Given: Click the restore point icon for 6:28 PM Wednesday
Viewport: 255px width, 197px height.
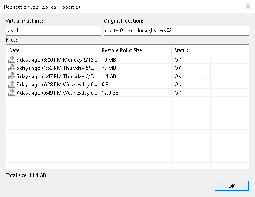Looking at the screenshot, I should tap(12, 85).
